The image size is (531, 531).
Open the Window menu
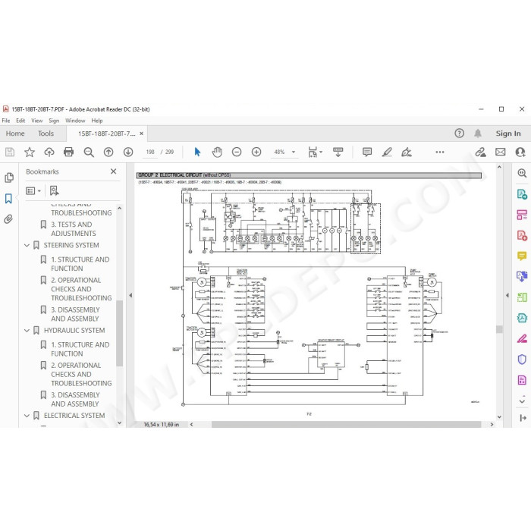(75, 121)
